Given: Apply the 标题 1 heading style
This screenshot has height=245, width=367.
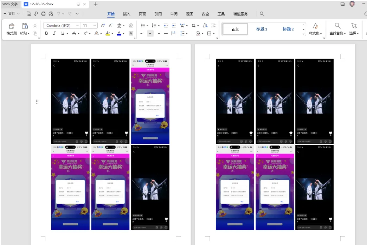Looking at the screenshot, I should pos(262,29).
